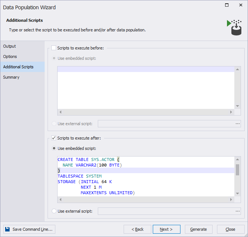The height and width of the screenshot is (237, 248).
Task: Uncheck Scripts to execute after checkbox
Action: tap(54, 138)
